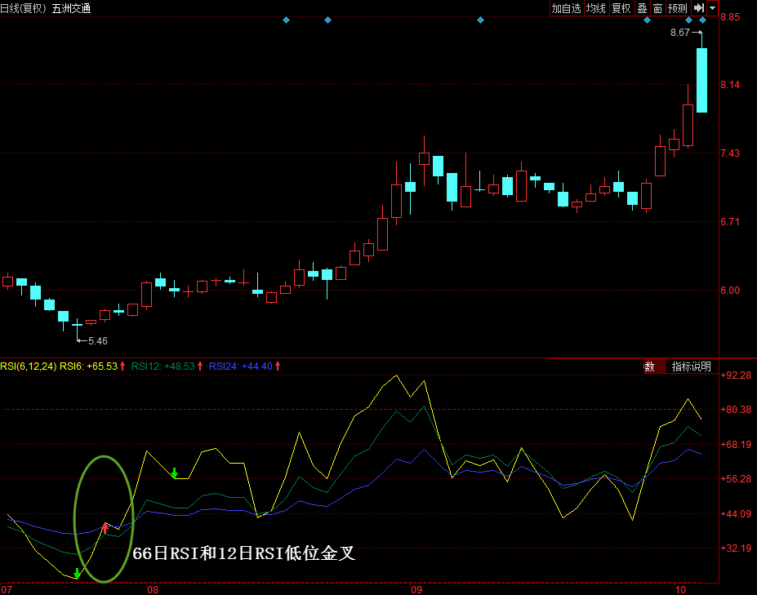This screenshot has height=595, width=757.
Task: Click the green down arrow at RSI bottom
Action: click(x=77, y=574)
